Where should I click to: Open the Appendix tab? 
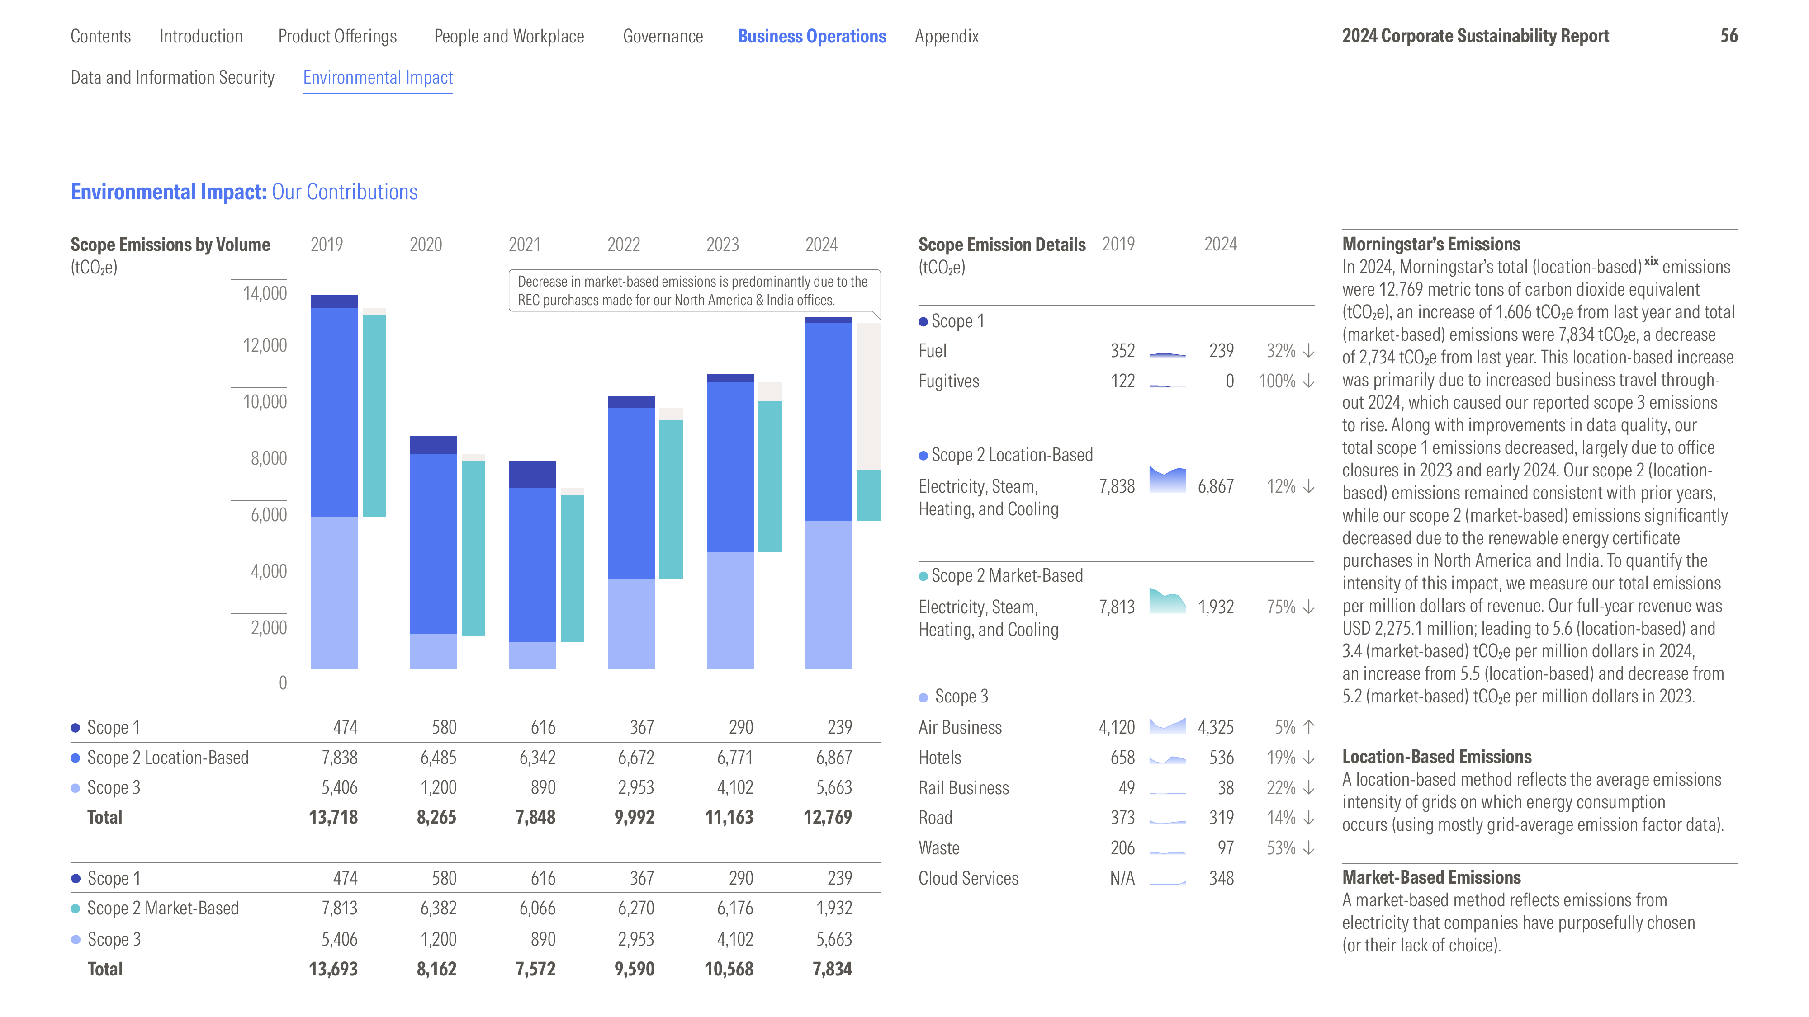click(x=947, y=36)
